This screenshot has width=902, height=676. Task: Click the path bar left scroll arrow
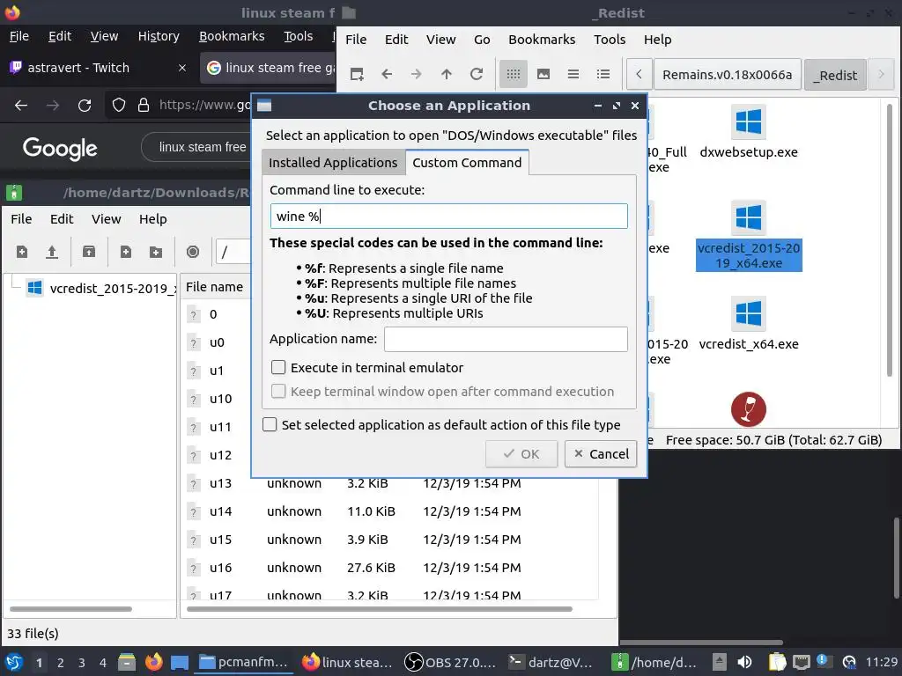[x=639, y=74]
